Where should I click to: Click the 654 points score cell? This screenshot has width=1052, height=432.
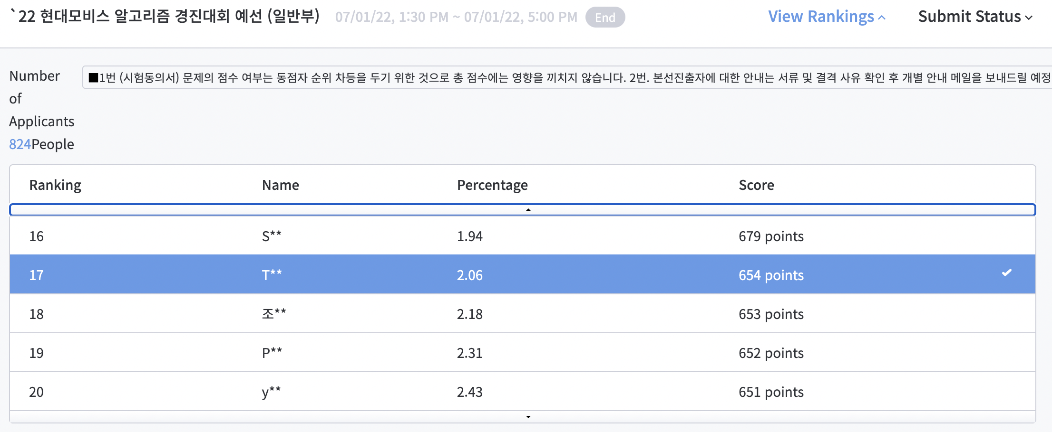point(771,275)
